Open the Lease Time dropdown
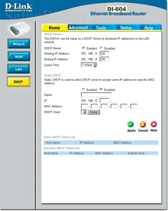This screenshot has height=211, width=168. click(89, 65)
